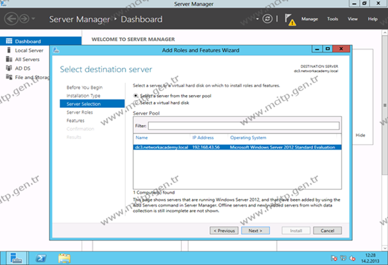
Task: Click the network tray icon
Action: (x=343, y=259)
